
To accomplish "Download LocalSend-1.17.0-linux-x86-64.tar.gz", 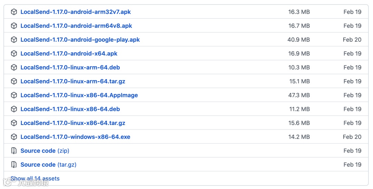I will (x=73, y=123).
